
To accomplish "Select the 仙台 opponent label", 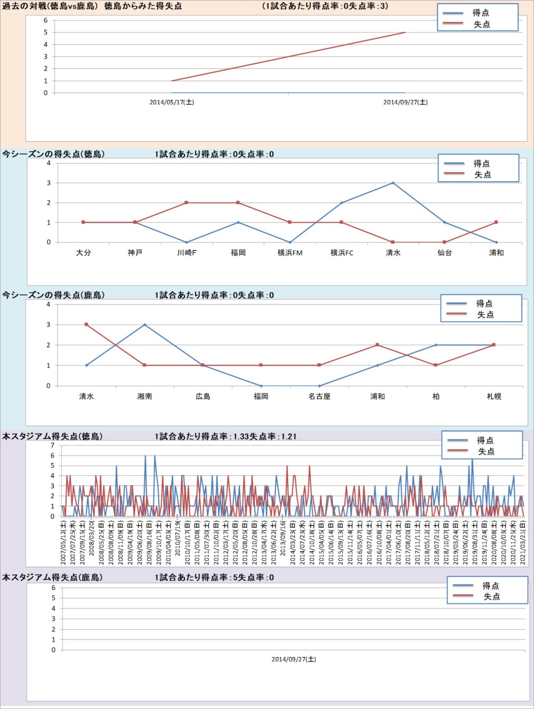I will [445, 253].
